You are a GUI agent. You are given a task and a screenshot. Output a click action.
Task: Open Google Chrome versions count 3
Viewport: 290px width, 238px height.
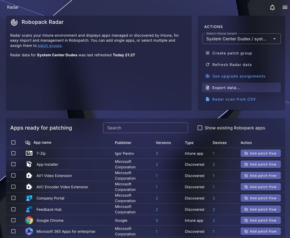click(x=157, y=220)
